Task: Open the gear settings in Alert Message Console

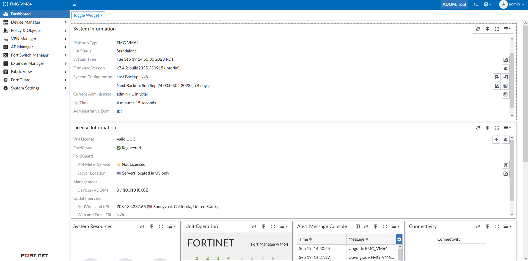Action: click(x=399, y=239)
